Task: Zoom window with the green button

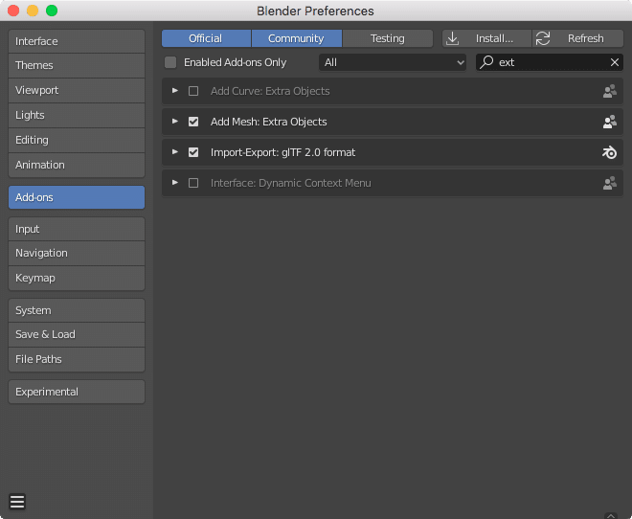Action: 52,11
